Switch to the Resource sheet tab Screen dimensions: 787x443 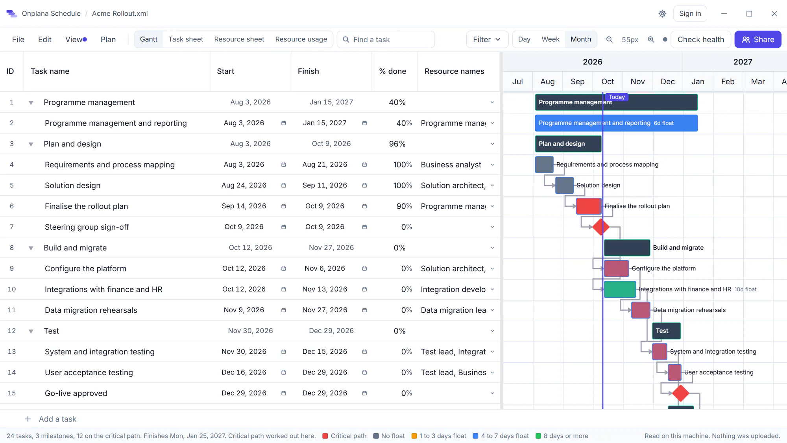[x=239, y=39]
